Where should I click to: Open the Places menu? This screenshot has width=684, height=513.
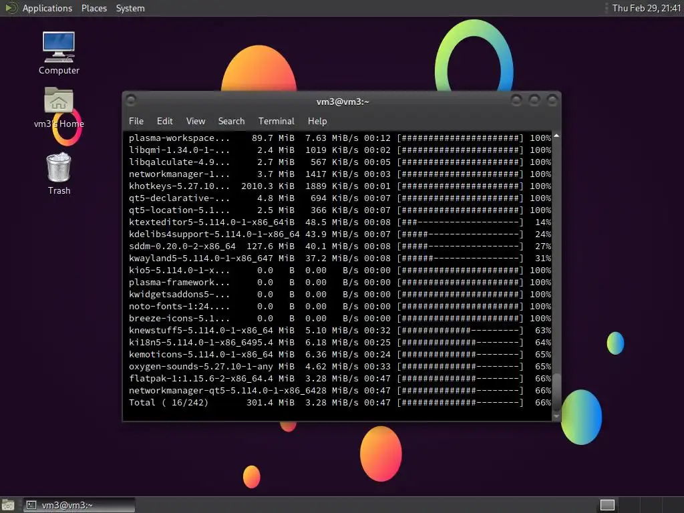pos(94,8)
